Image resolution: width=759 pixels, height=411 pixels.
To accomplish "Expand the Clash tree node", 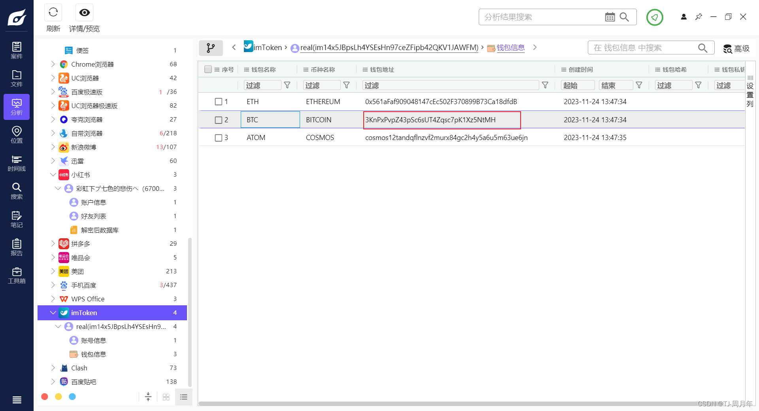I will coord(53,368).
